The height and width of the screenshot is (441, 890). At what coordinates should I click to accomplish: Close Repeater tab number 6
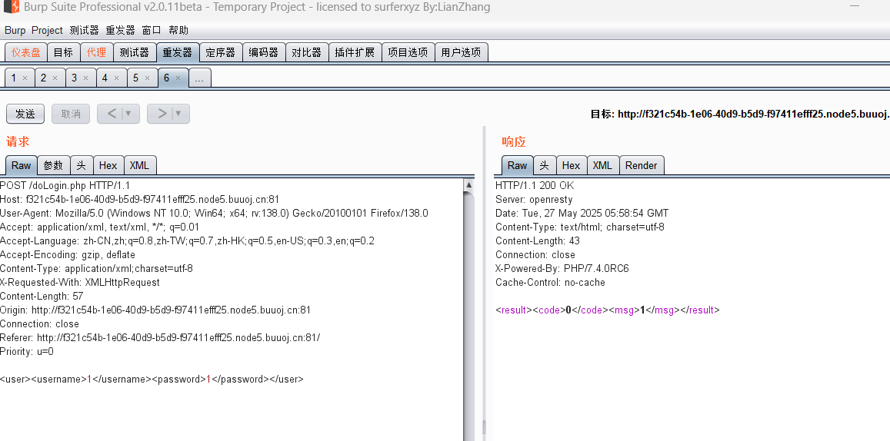(178, 78)
